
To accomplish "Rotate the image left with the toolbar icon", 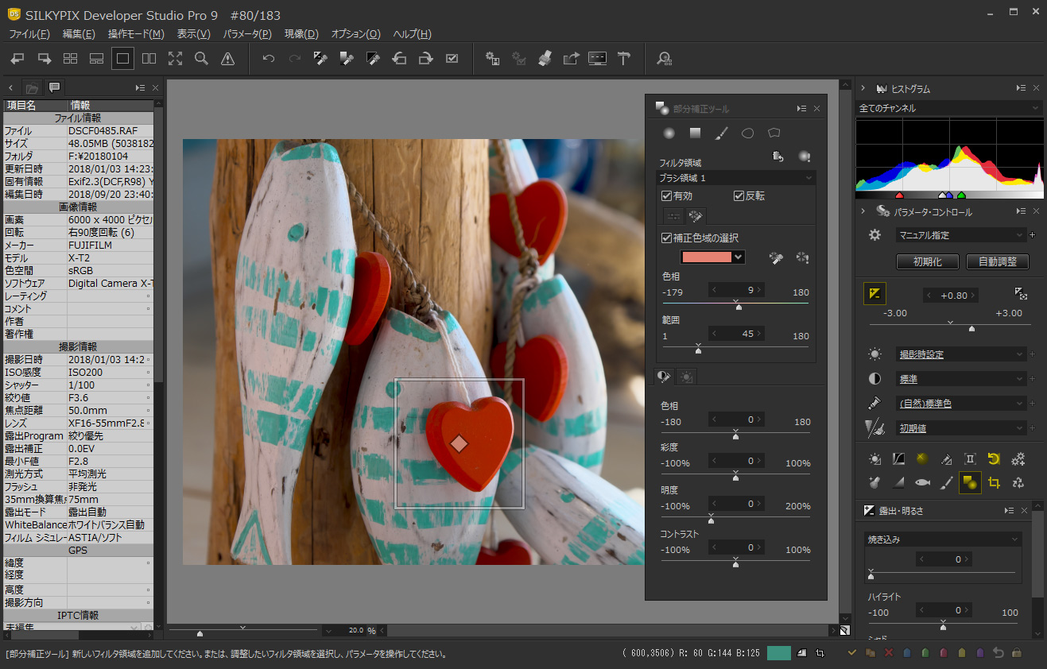I will click(400, 58).
